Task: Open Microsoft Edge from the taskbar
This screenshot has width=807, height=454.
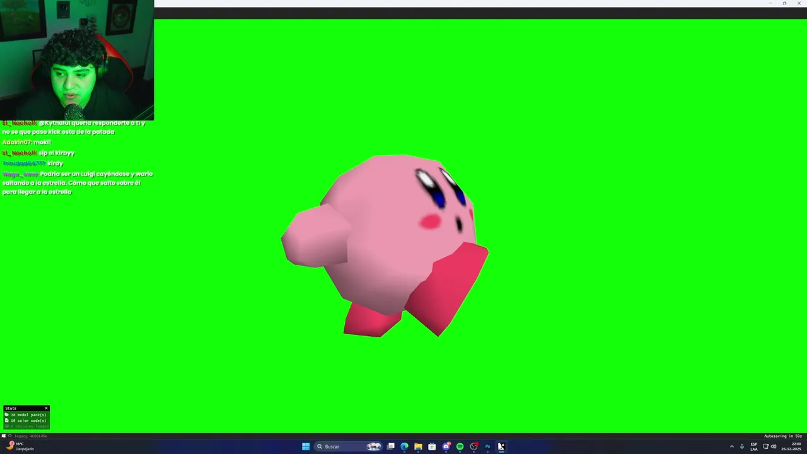Action: pyautogui.click(x=404, y=446)
